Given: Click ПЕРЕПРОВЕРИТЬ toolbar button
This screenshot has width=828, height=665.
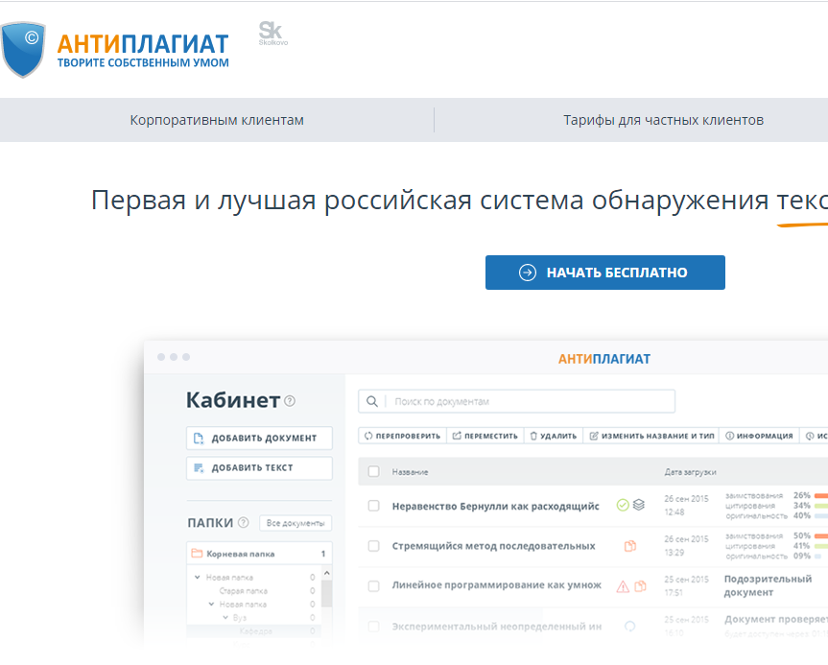Looking at the screenshot, I should (x=402, y=436).
